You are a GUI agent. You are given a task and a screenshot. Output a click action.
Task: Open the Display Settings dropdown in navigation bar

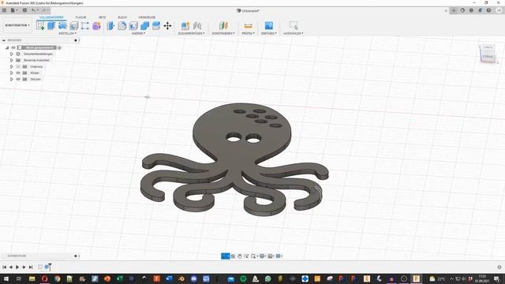tap(263, 256)
